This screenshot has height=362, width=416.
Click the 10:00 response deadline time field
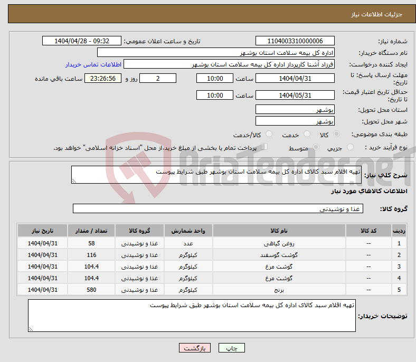[215, 78]
